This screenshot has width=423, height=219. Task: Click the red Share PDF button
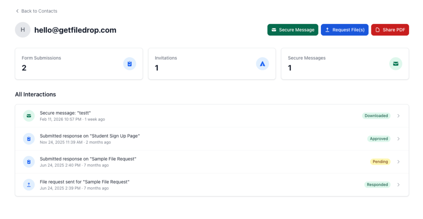tap(390, 30)
